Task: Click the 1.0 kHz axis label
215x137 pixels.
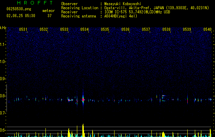Action: pos(3,62)
